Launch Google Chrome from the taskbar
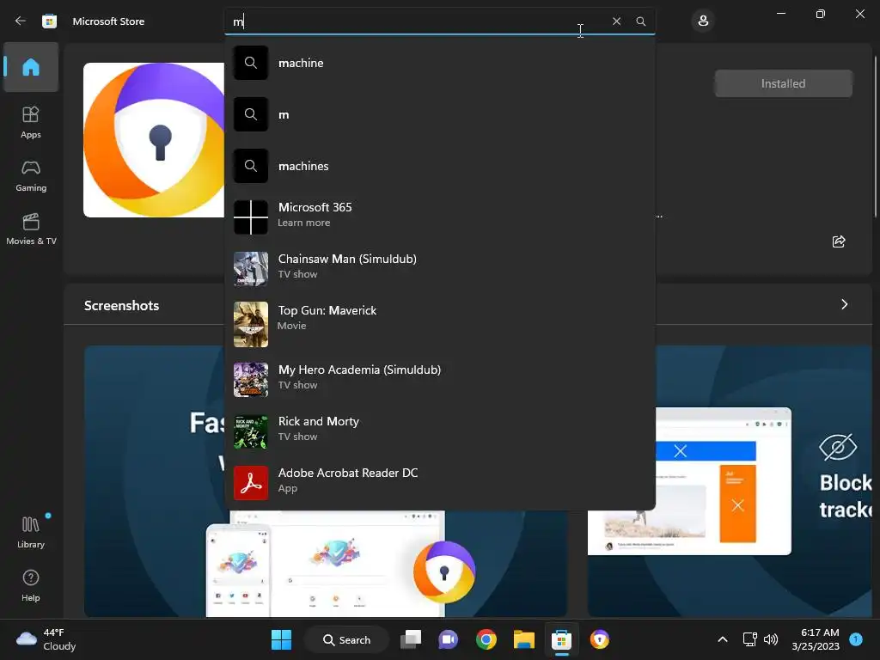Viewport: 880px width, 660px height. (486, 639)
